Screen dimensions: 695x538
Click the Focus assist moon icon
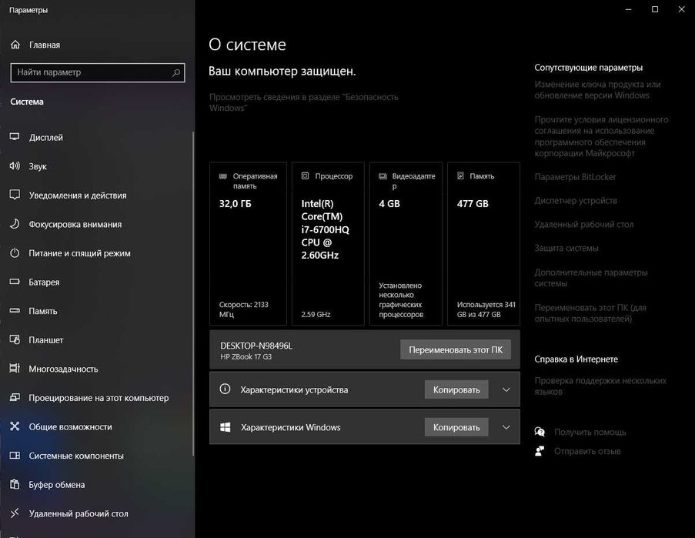point(14,224)
